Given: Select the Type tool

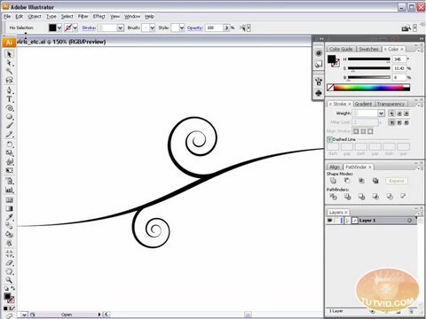Looking at the screenshot, I should click(9, 99).
